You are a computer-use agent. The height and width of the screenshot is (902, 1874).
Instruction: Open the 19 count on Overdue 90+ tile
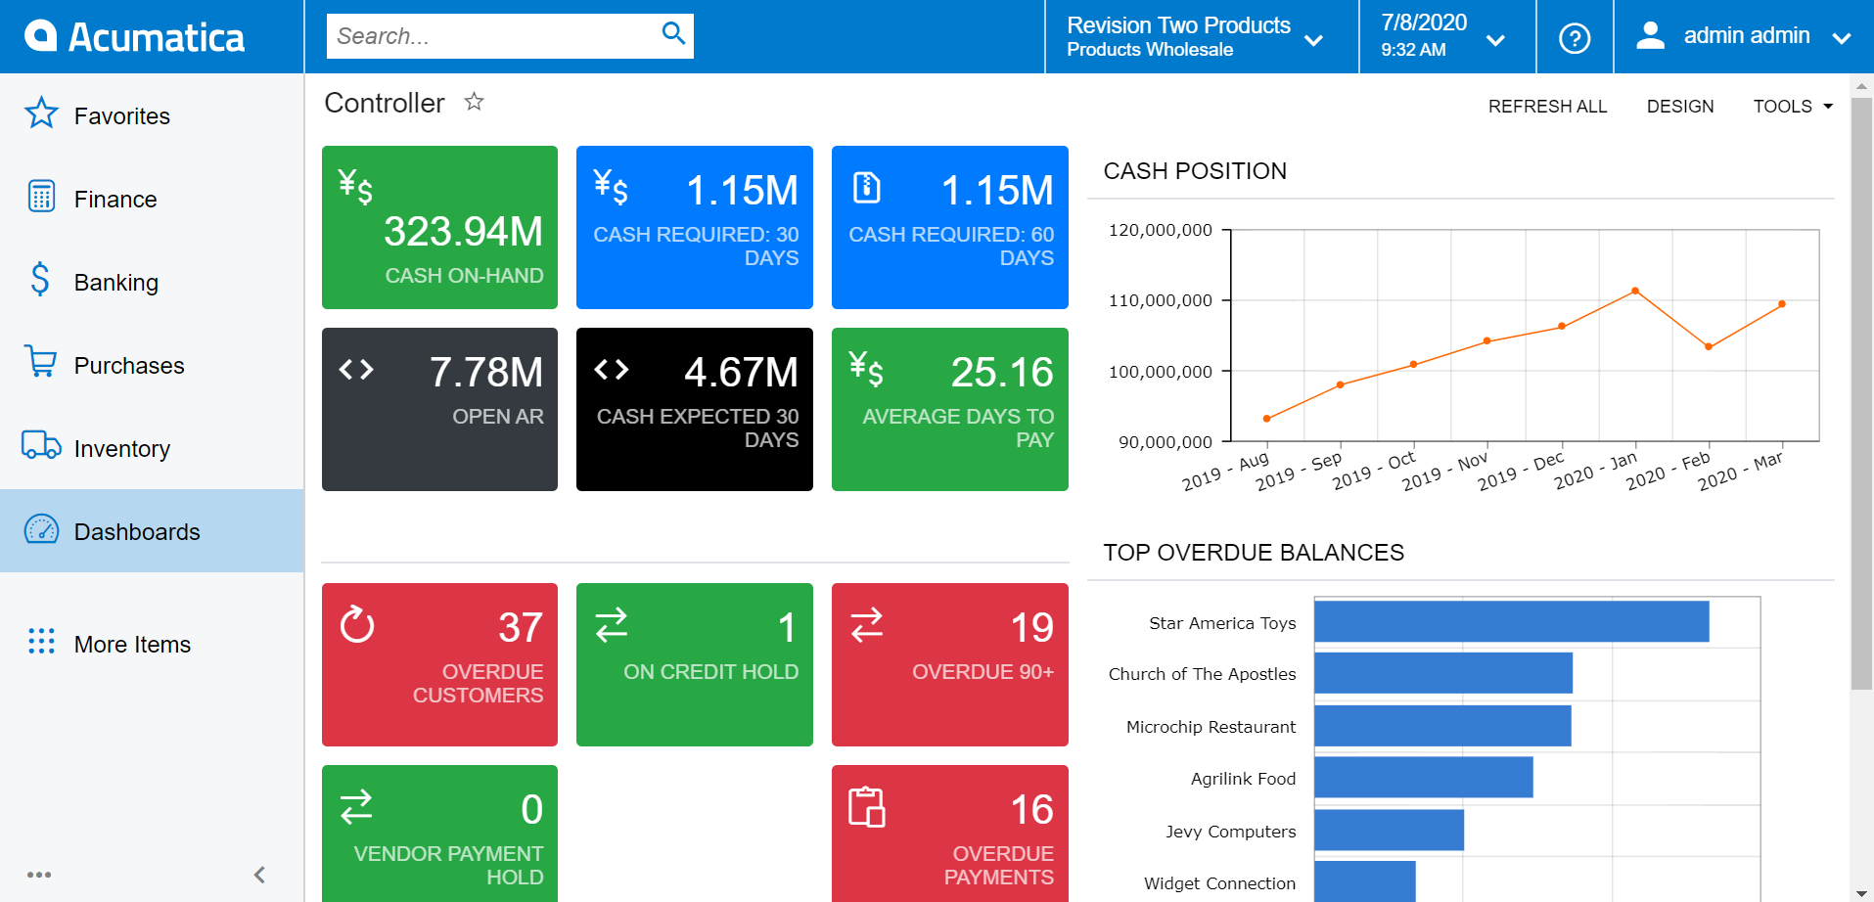pos(1031,627)
